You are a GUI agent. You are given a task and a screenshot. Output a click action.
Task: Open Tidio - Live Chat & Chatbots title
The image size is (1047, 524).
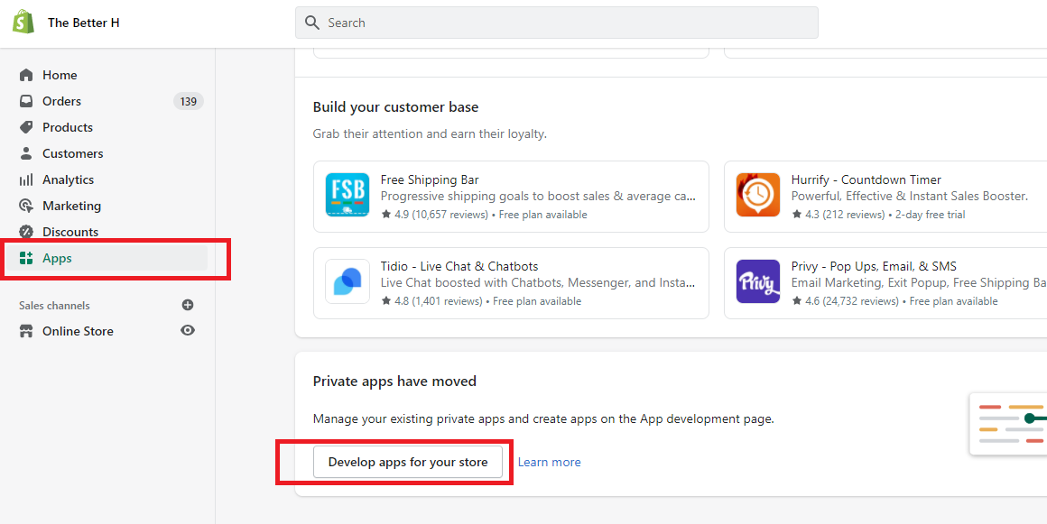pos(459,266)
